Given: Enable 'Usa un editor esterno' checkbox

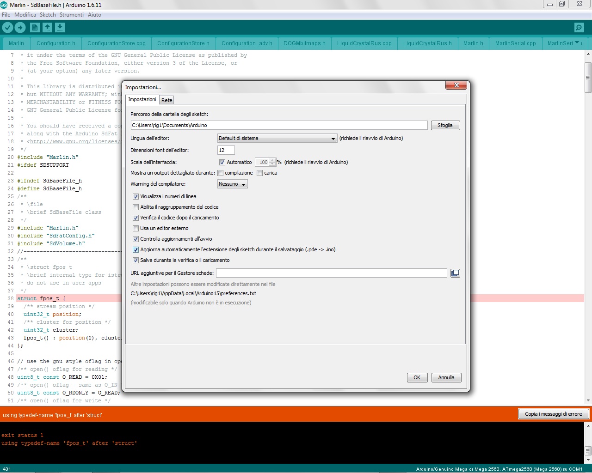Looking at the screenshot, I should coord(136,229).
